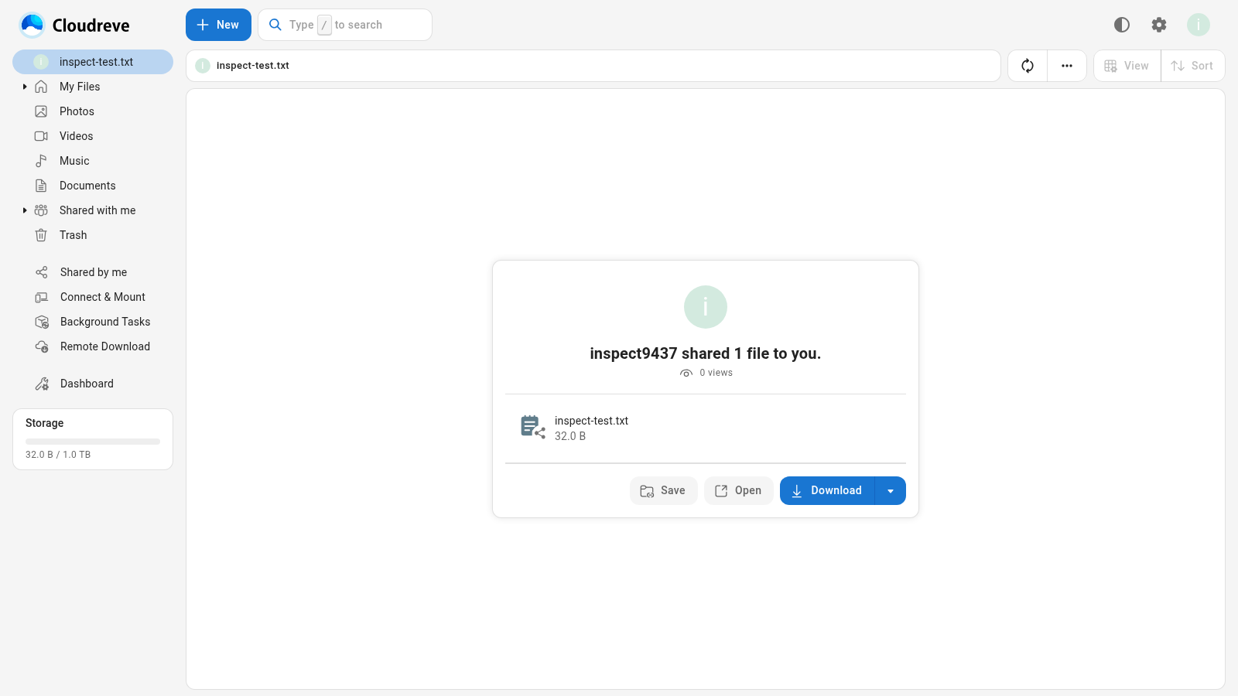
Task: Open the Shared by me share icon
Action: pyautogui.click(x=42, y=272)
